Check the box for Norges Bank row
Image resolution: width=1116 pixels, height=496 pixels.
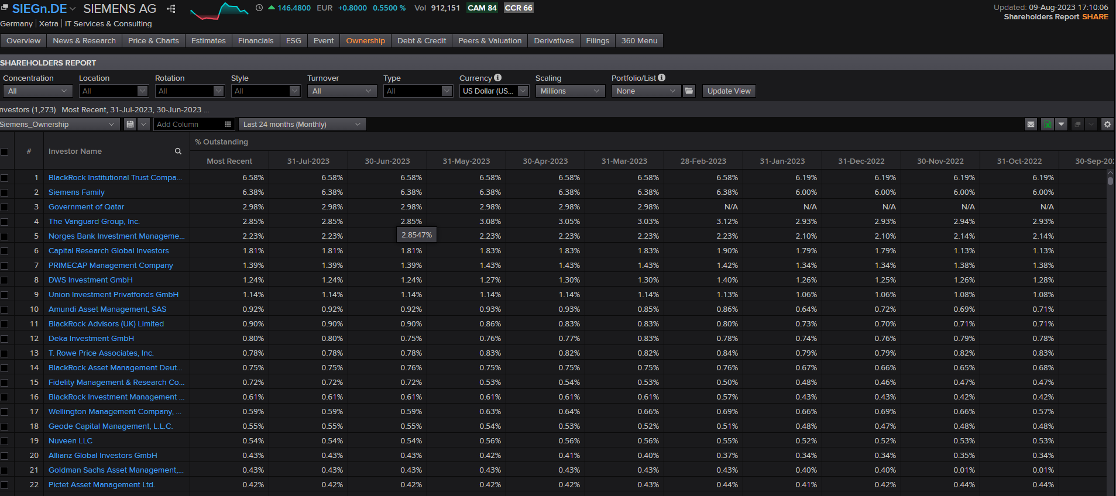click(x=5, y=236)
